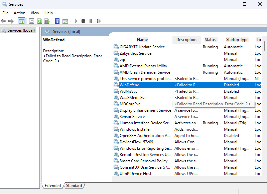Click the Pause Service icon
Screen dimensions: 267x194
coord(91,21)
